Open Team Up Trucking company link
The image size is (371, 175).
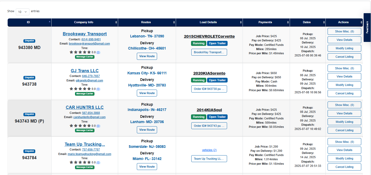point(85,144)
